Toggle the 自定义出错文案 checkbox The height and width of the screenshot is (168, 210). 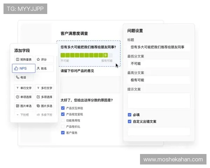coord(129,121)
